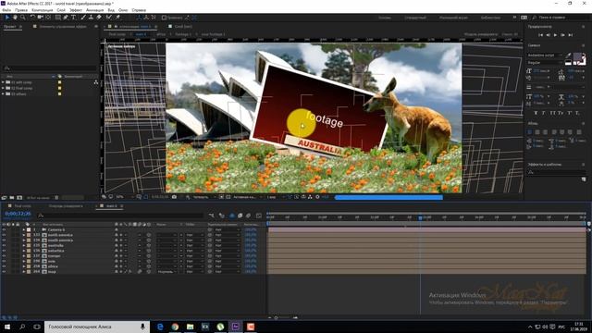The width and height of the screenshot is (592, 333).
Task: Select the Pan Behind anchor point tool
Action: pos(48,18)
